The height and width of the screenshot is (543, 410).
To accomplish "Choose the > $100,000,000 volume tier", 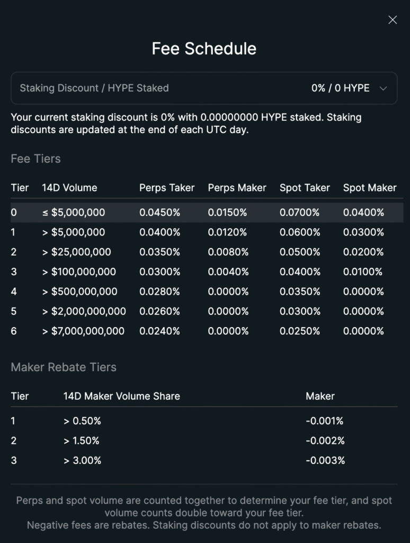I will (x=79, y=272).
